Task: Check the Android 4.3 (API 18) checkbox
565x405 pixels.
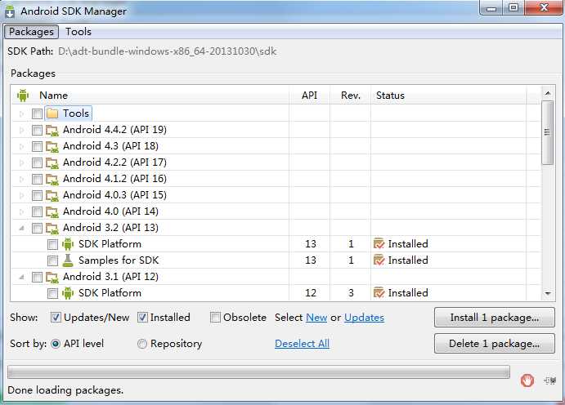Action: coord(37,146)
